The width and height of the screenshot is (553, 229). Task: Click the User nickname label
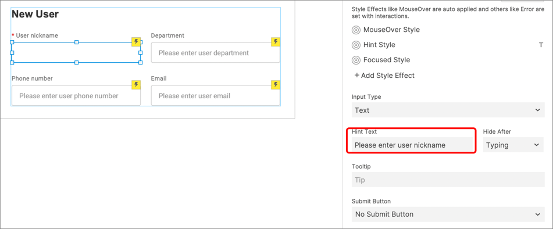[37, 35]
